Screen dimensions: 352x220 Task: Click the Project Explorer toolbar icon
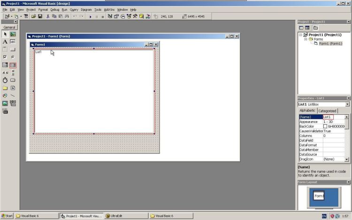[x=110, y=16]
